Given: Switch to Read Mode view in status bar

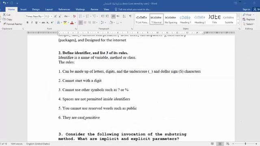Looking at the screenshot, I should click(x=212, y=144).
